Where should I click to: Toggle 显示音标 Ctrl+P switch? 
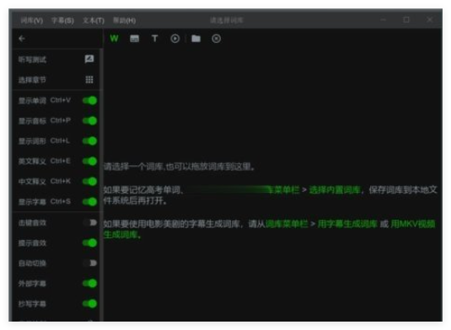(x=89, y=120)
